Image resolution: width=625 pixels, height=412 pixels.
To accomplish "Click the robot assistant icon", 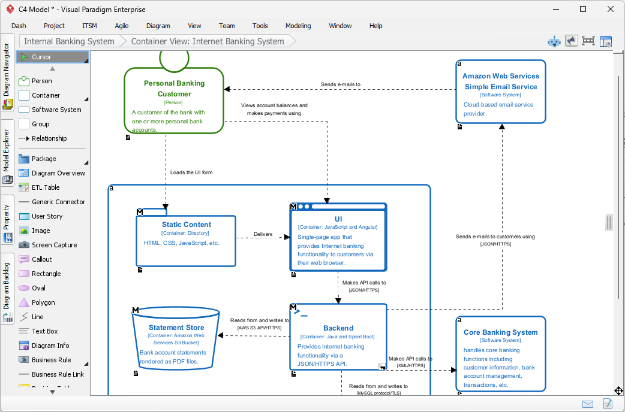I will (554, 41).
